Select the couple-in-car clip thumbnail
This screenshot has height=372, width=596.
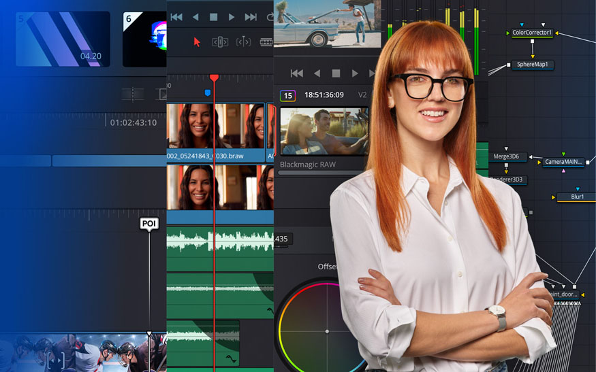(x=324, y=131)
